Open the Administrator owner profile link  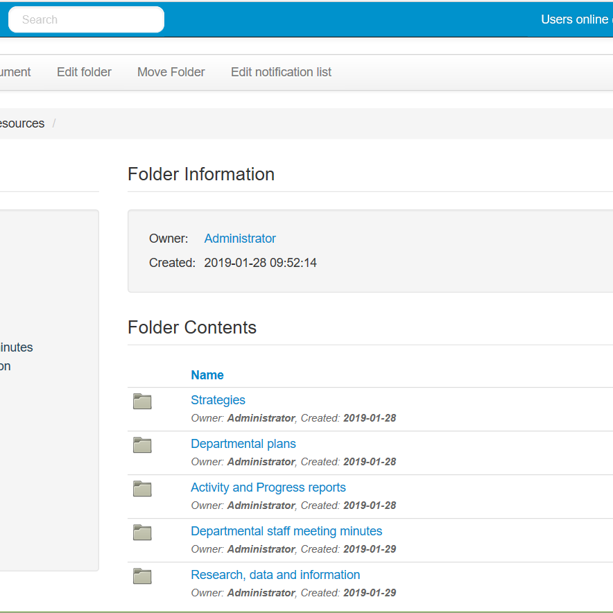[240, 239]
